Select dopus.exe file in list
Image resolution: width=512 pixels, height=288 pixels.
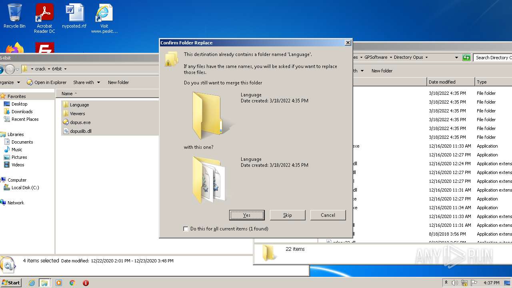[80, 122]
